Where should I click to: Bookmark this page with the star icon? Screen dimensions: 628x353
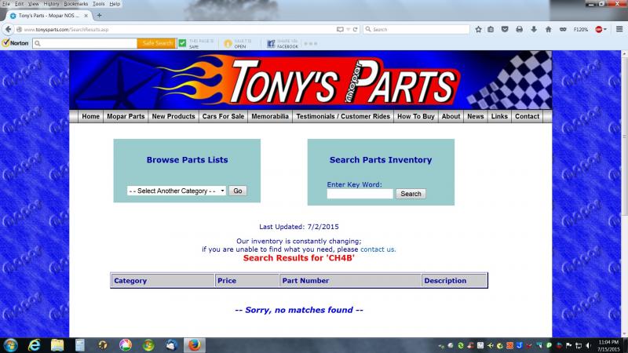click(478, 29)
